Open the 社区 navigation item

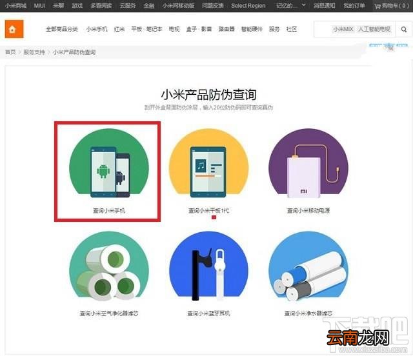[292, 29]
